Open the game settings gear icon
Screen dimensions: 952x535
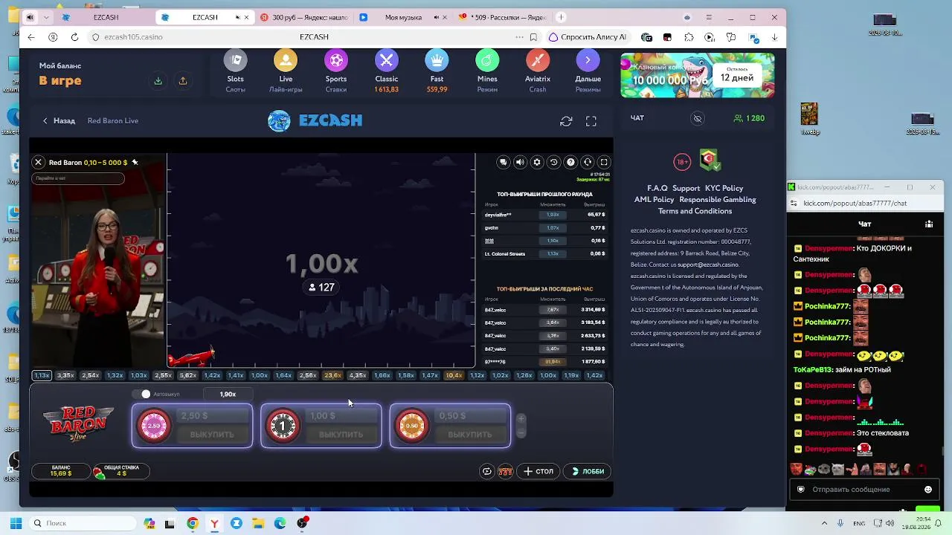click(537, 162)
